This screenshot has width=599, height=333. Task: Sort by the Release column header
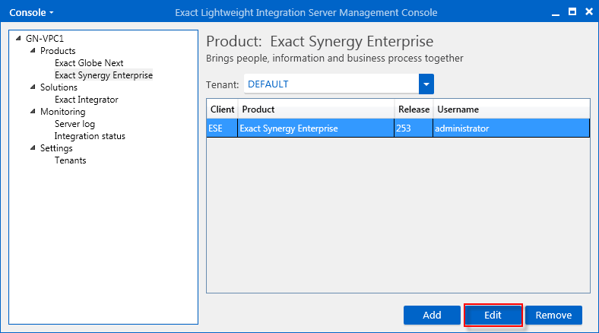click(414, 109)
